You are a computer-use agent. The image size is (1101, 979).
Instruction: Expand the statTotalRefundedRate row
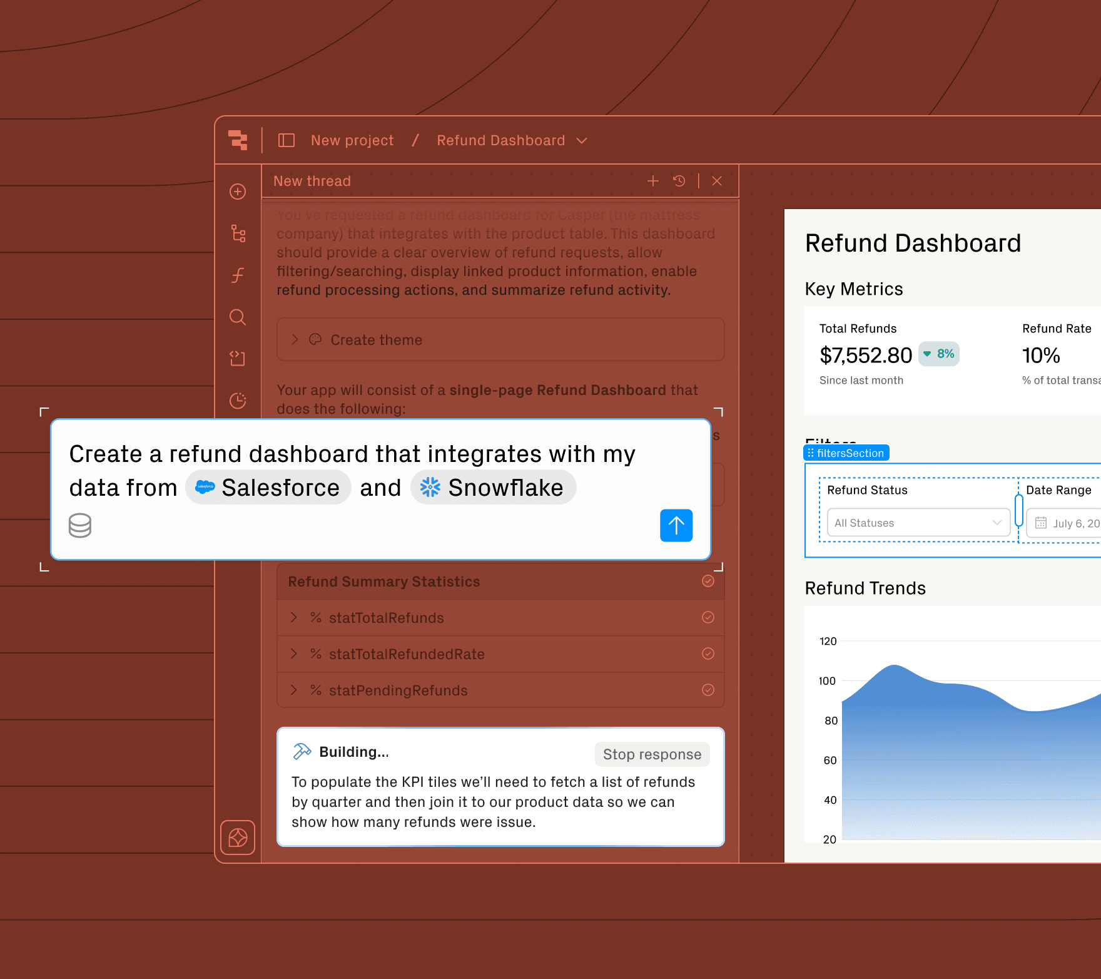tap(294, 654)
